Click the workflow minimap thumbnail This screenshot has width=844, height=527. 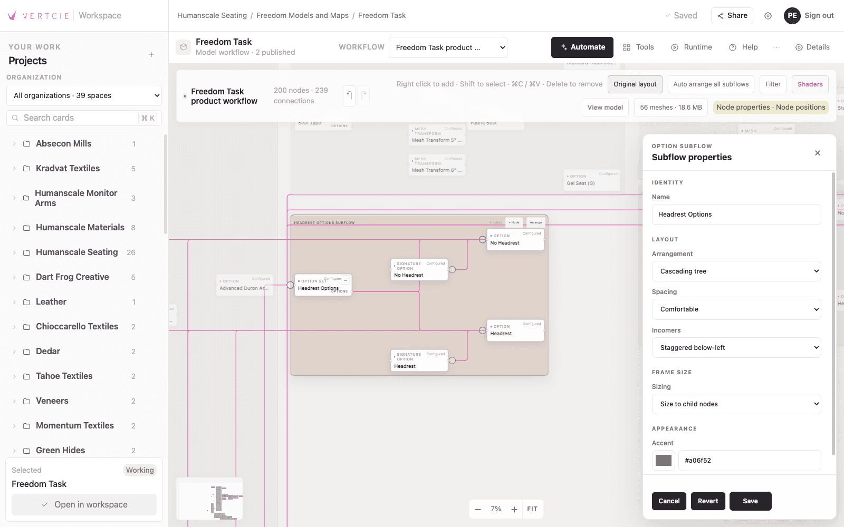coord(210,499)
